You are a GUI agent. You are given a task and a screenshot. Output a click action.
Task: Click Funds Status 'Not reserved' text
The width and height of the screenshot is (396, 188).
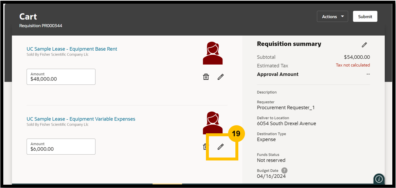(271, 160)
